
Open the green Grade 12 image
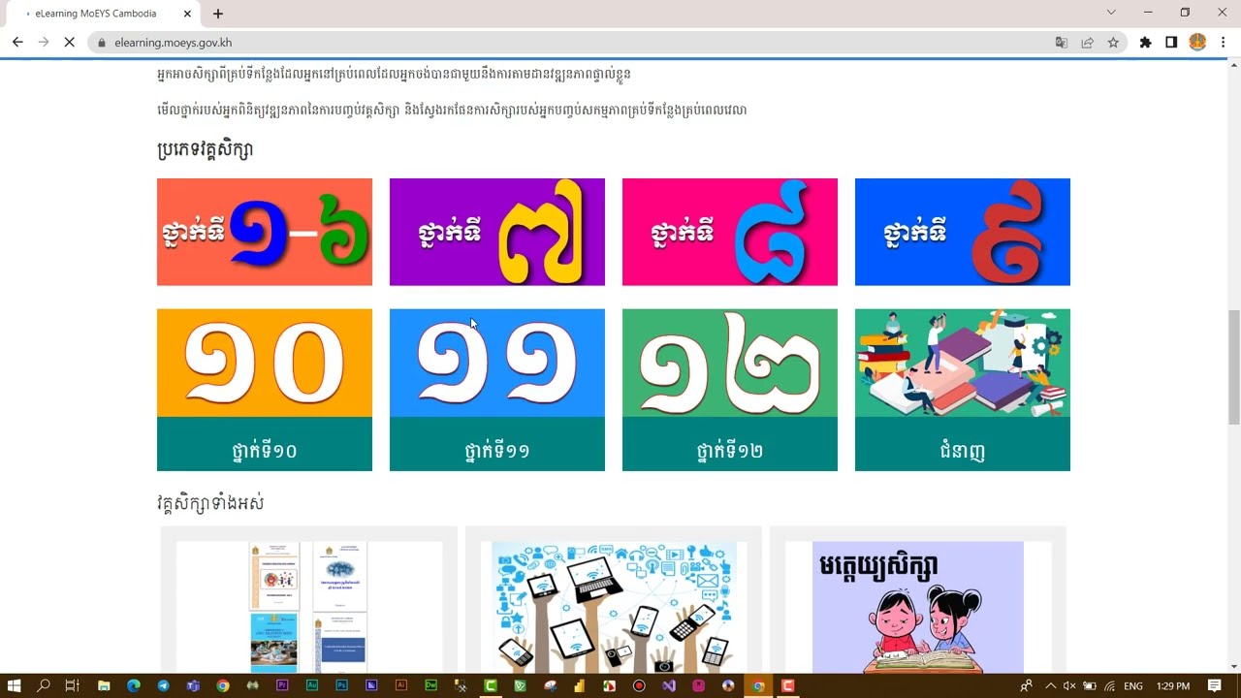point(730,363)
